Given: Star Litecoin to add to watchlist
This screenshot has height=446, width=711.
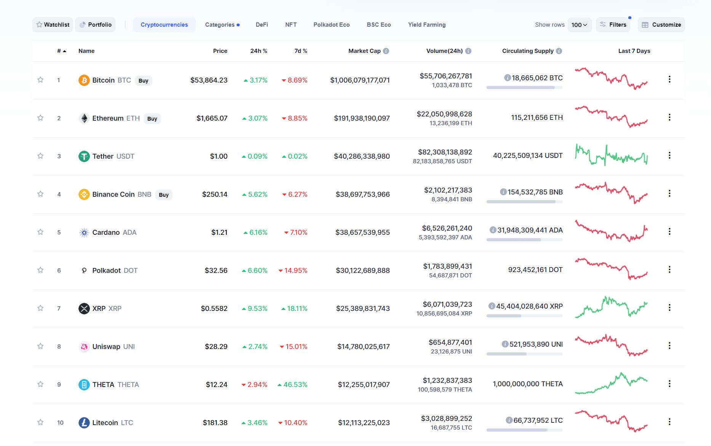Looking at the screenshot, I should (40, 422).
